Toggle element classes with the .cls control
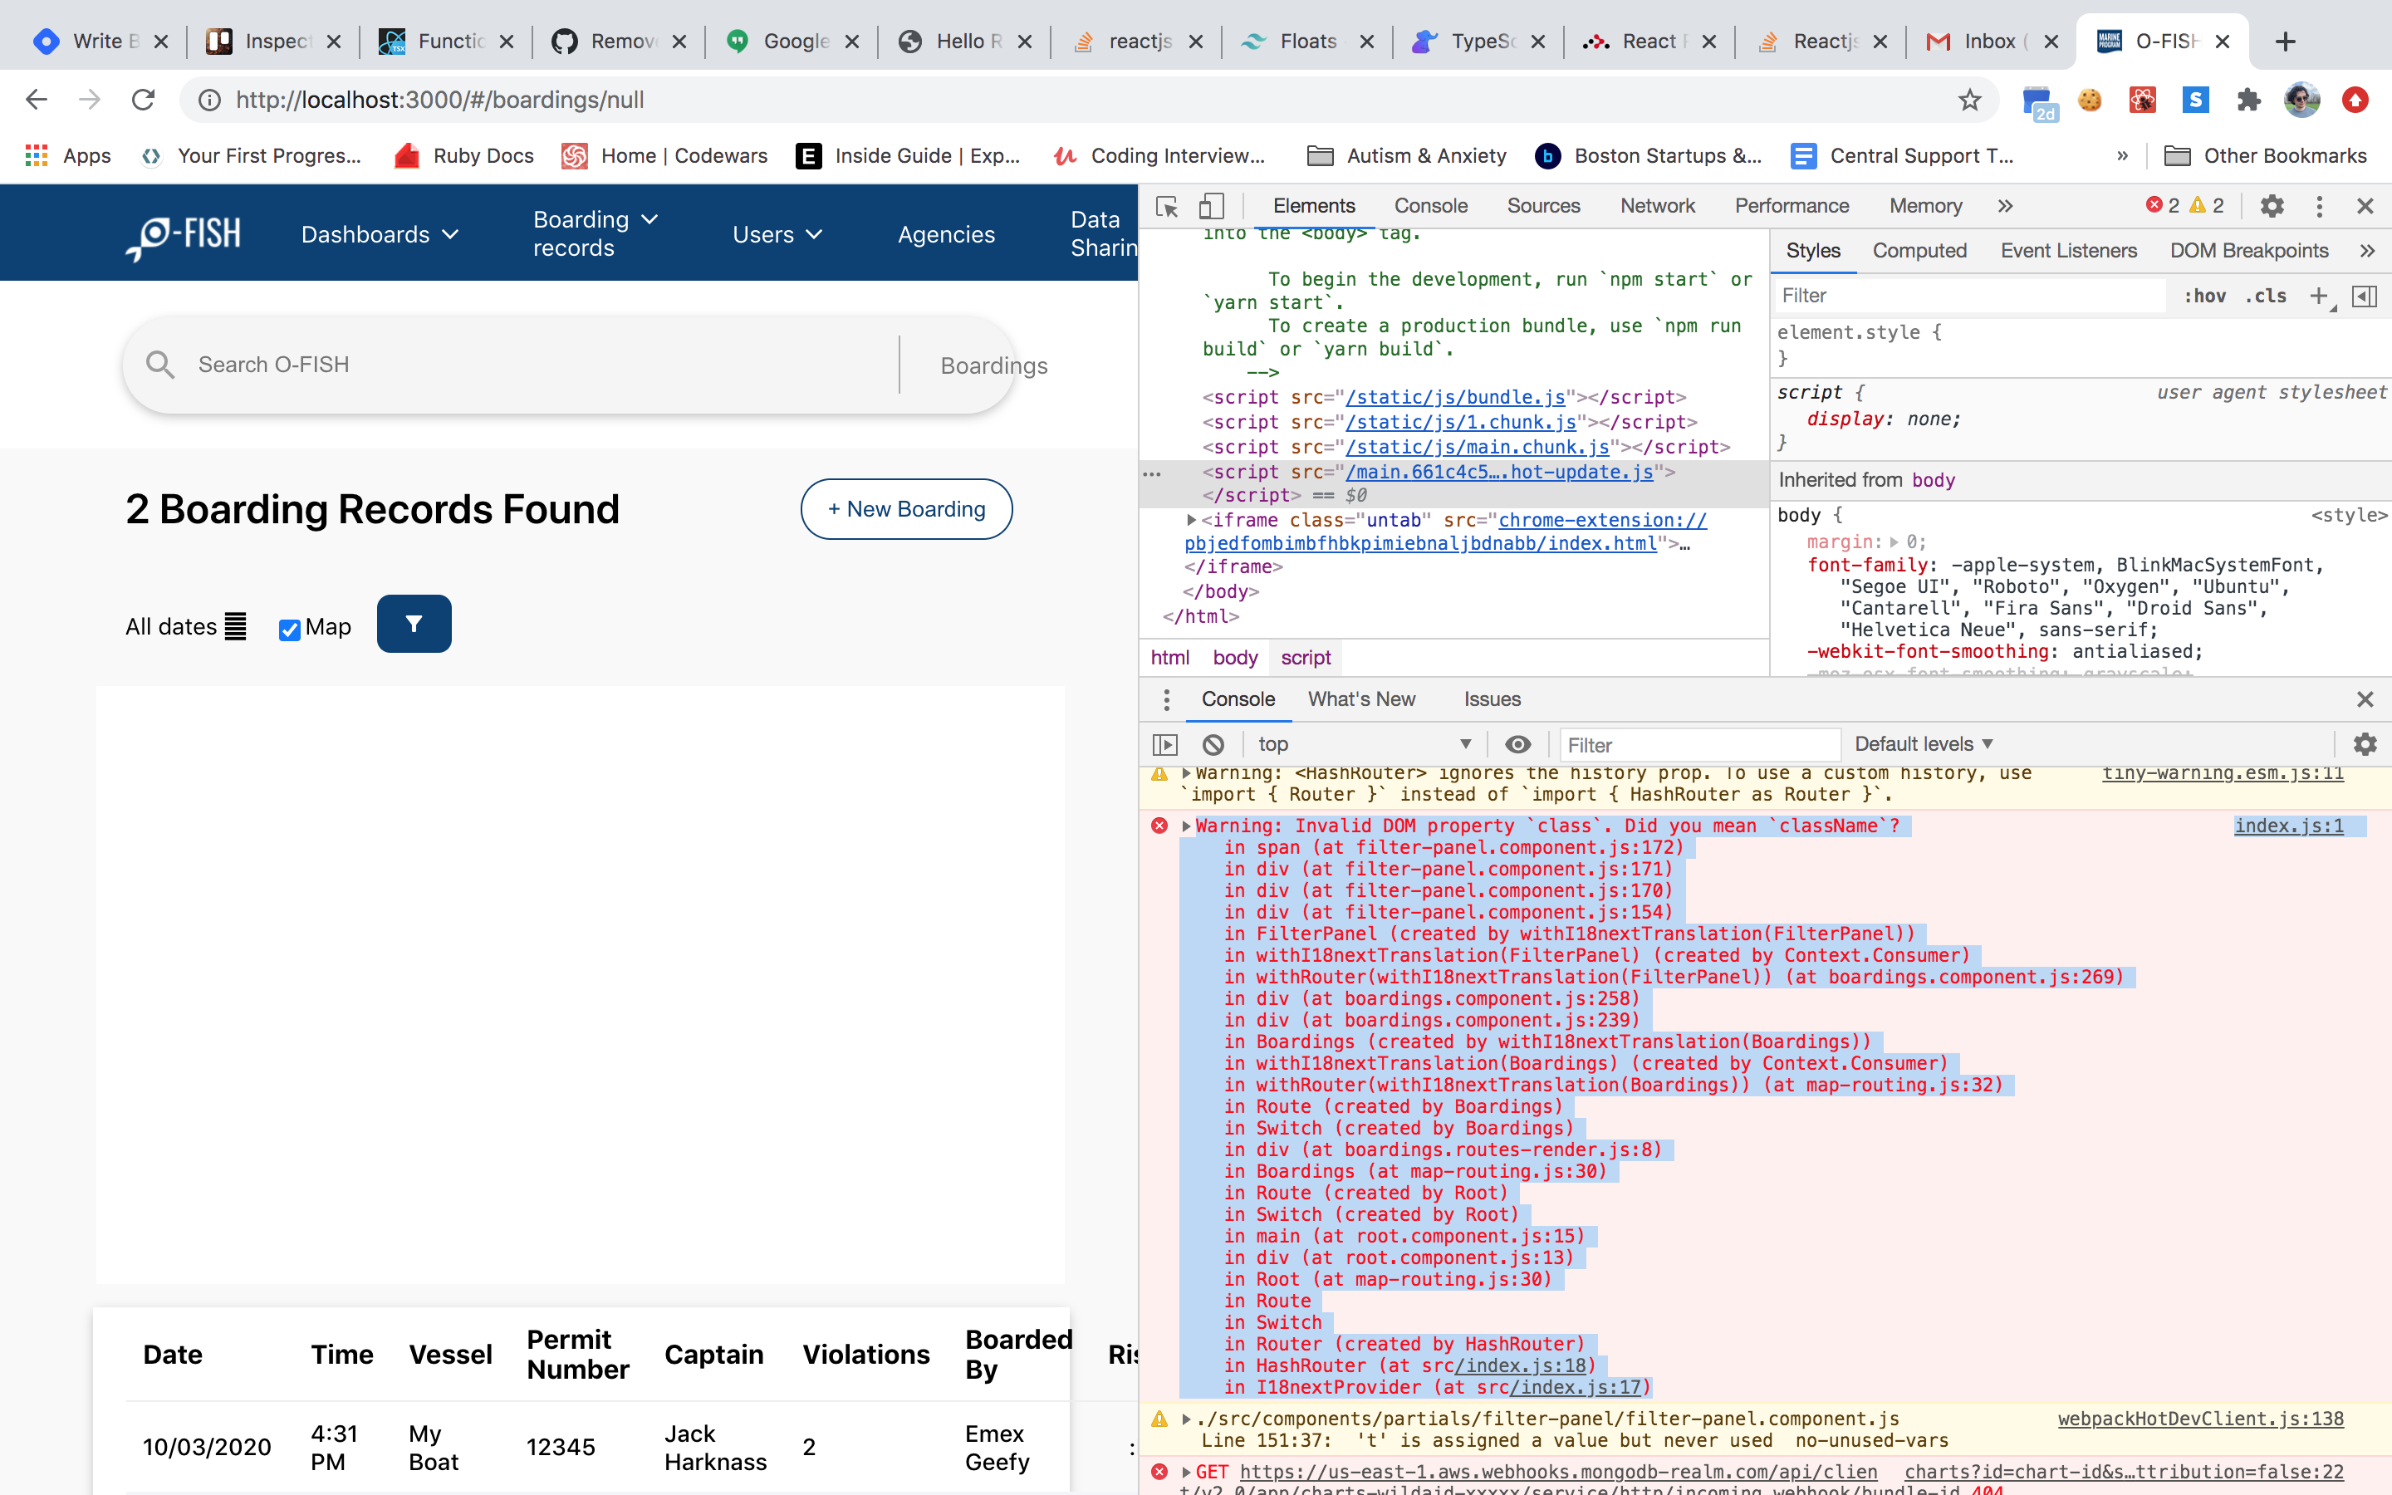The width and height of the screenshot is (2392, 1495). tap(2267, 296)
